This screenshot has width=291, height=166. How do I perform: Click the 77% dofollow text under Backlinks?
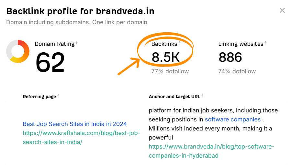(170, 71)
